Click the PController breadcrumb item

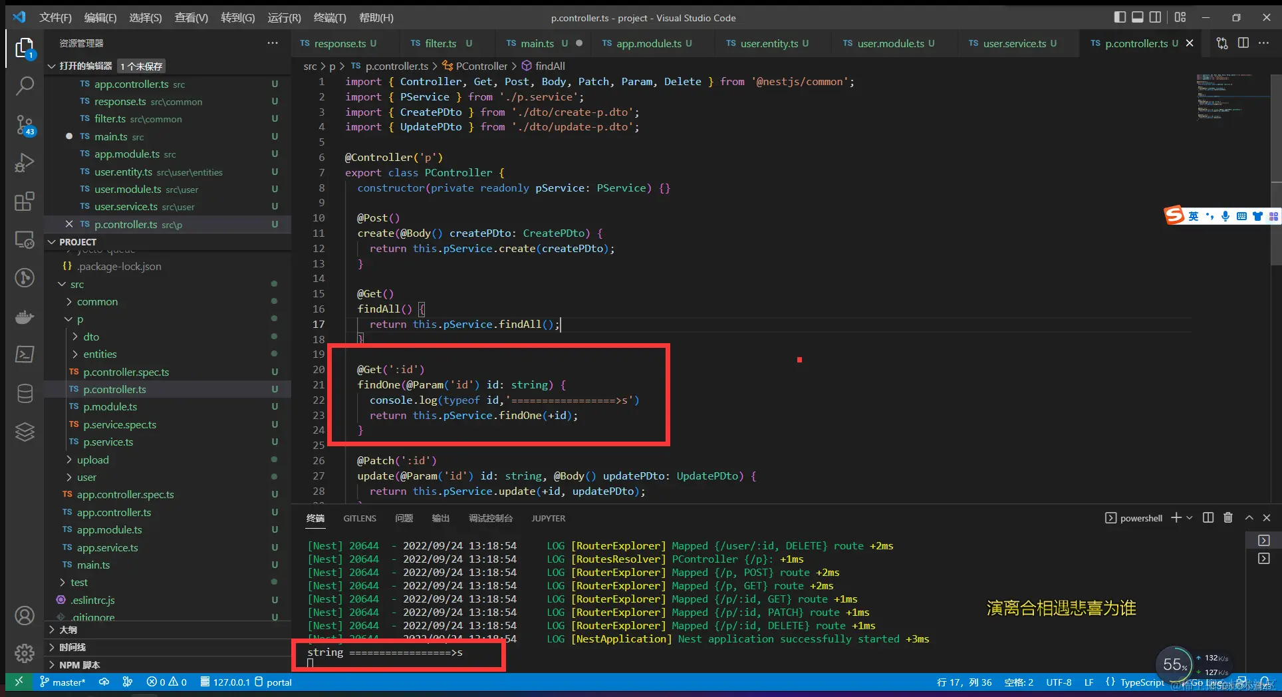click(481, 66)
